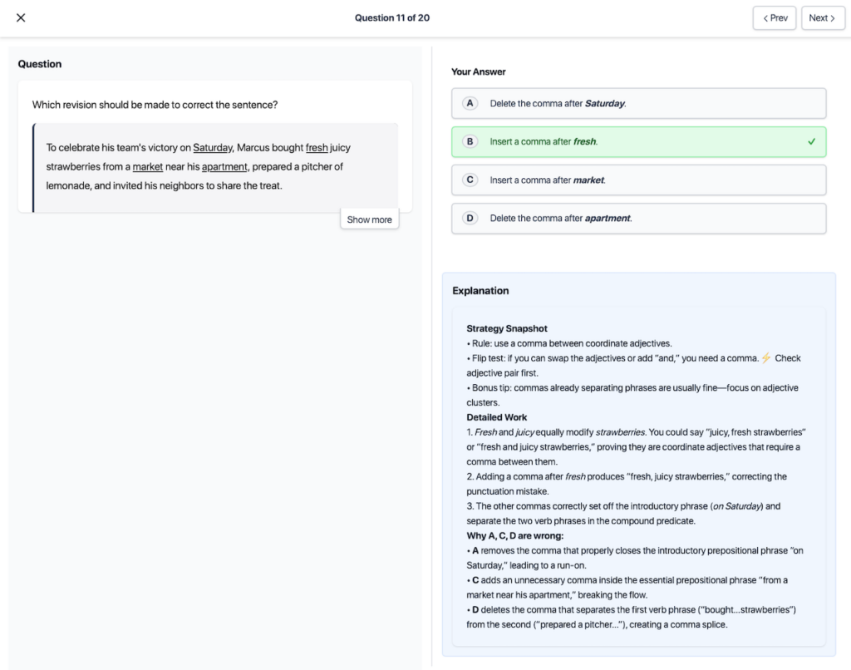
Task: Click the underlined word fresh in the passage
Action: 317,148
